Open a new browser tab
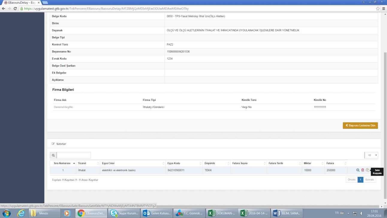This screenshot has width=387, height=218. (x=46, y=2)
